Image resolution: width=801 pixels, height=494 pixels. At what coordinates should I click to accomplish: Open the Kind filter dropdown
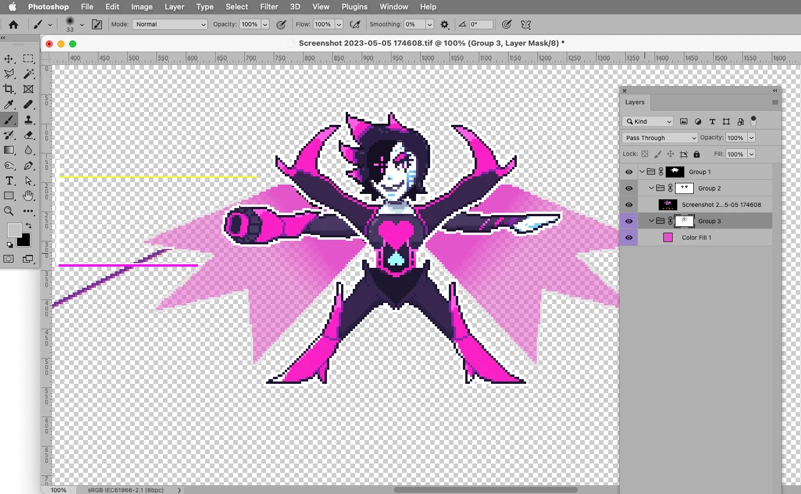[648, 121]
